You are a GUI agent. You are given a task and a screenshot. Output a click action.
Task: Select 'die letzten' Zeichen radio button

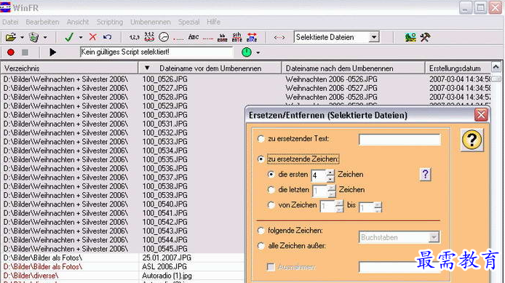271,190
